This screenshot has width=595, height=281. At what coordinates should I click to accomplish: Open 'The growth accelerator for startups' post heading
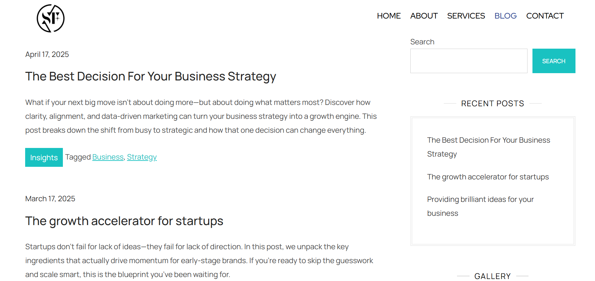pos(124,221)
